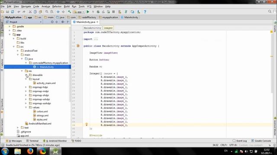Open Firefox from the Windows taskbar
This screenshot has height=155, width=277.
tap(30, 151)
